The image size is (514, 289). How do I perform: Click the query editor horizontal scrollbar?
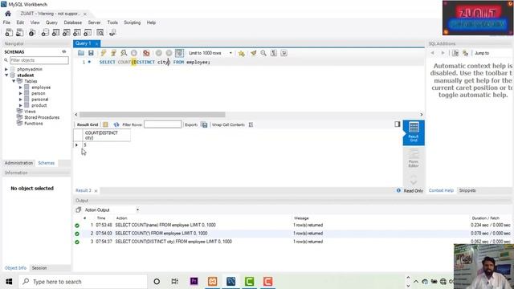point(152,115)
